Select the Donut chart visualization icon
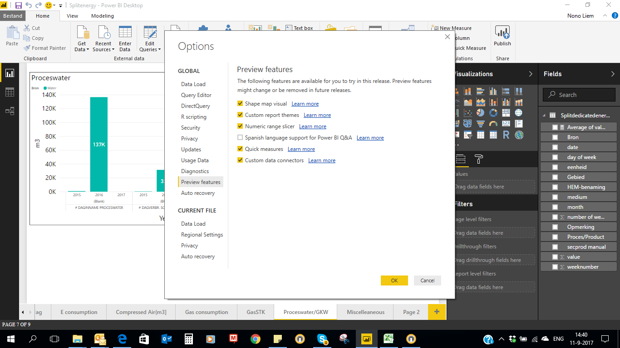The width and height of the screenshot is (620, 348). 493,112
